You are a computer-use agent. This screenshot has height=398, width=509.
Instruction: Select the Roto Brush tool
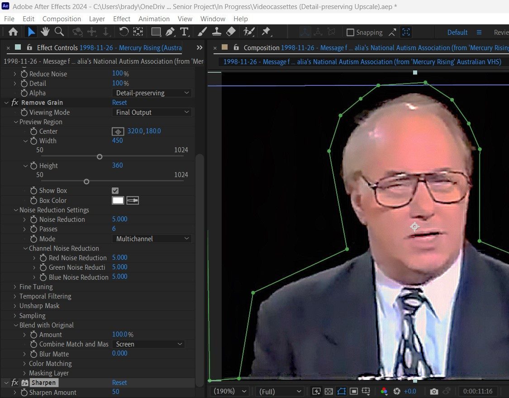(x=249, y=32)
